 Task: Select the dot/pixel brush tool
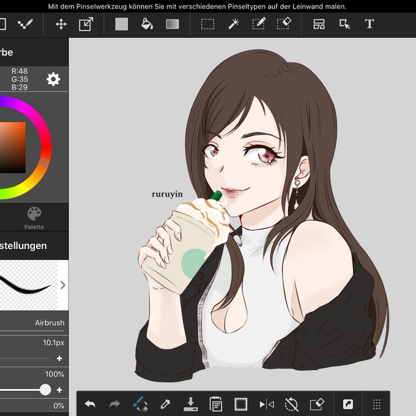click(x=26, y=24)
